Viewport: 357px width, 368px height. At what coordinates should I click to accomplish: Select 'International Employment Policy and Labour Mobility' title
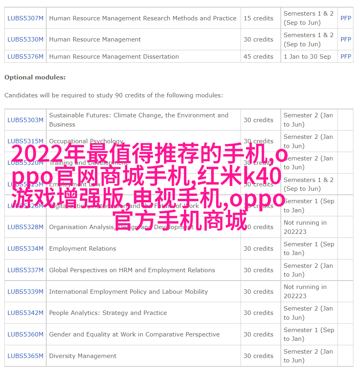[x=128, y=291]
